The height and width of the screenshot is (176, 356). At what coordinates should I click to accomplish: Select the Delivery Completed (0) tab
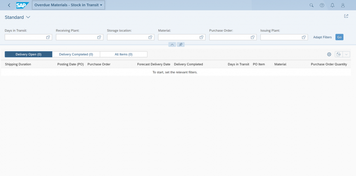tap(76, 54)
